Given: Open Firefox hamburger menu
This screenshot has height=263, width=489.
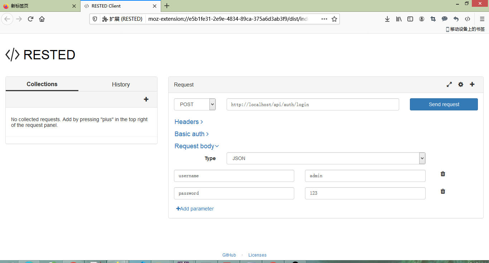Looking at the screenshot, I should coord(482,19).
